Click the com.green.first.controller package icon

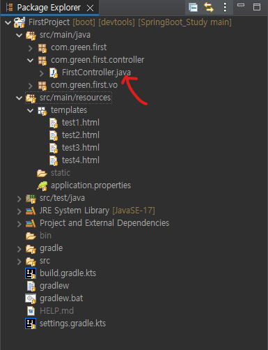click(x=42, y=61)
